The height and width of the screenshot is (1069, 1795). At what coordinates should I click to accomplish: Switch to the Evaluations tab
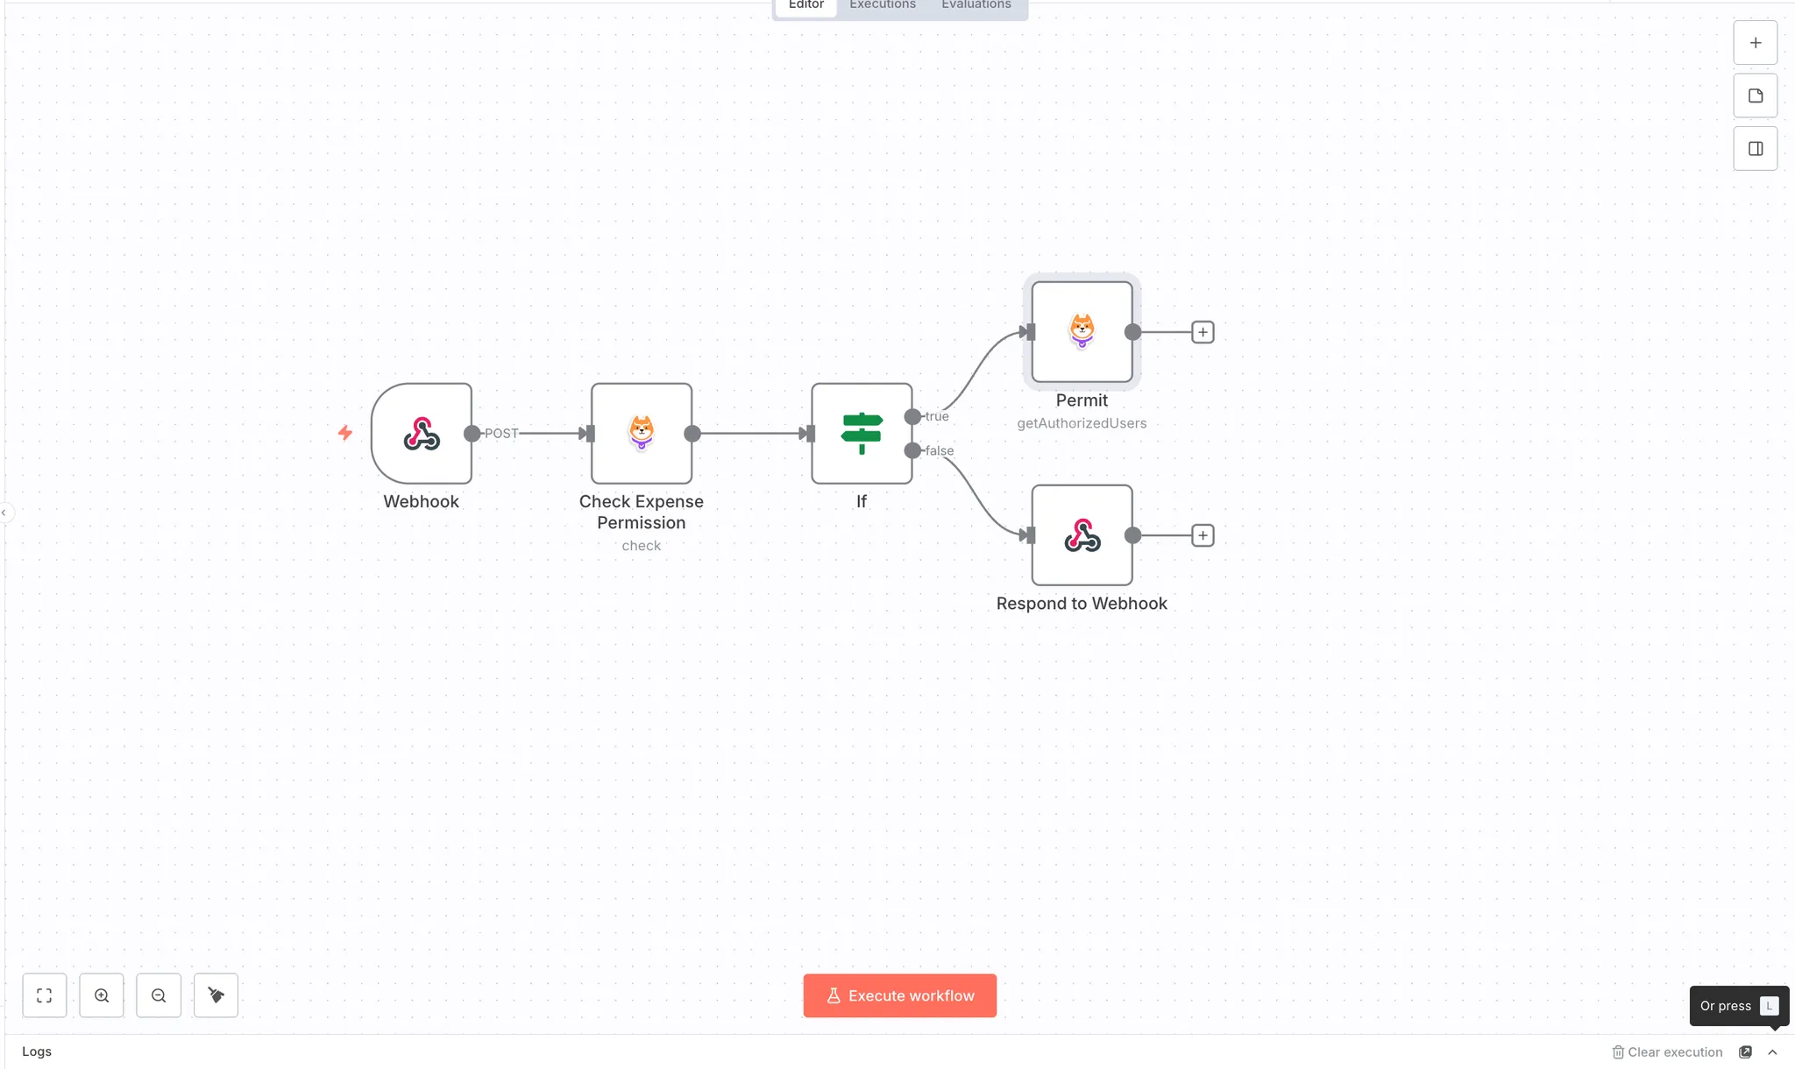[976, 5]
